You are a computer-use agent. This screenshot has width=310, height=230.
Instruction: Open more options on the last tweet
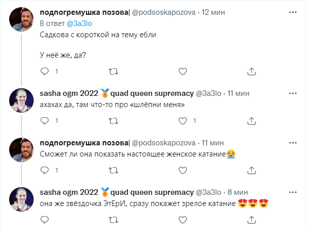pyautogui.click(x=292, y=192)
